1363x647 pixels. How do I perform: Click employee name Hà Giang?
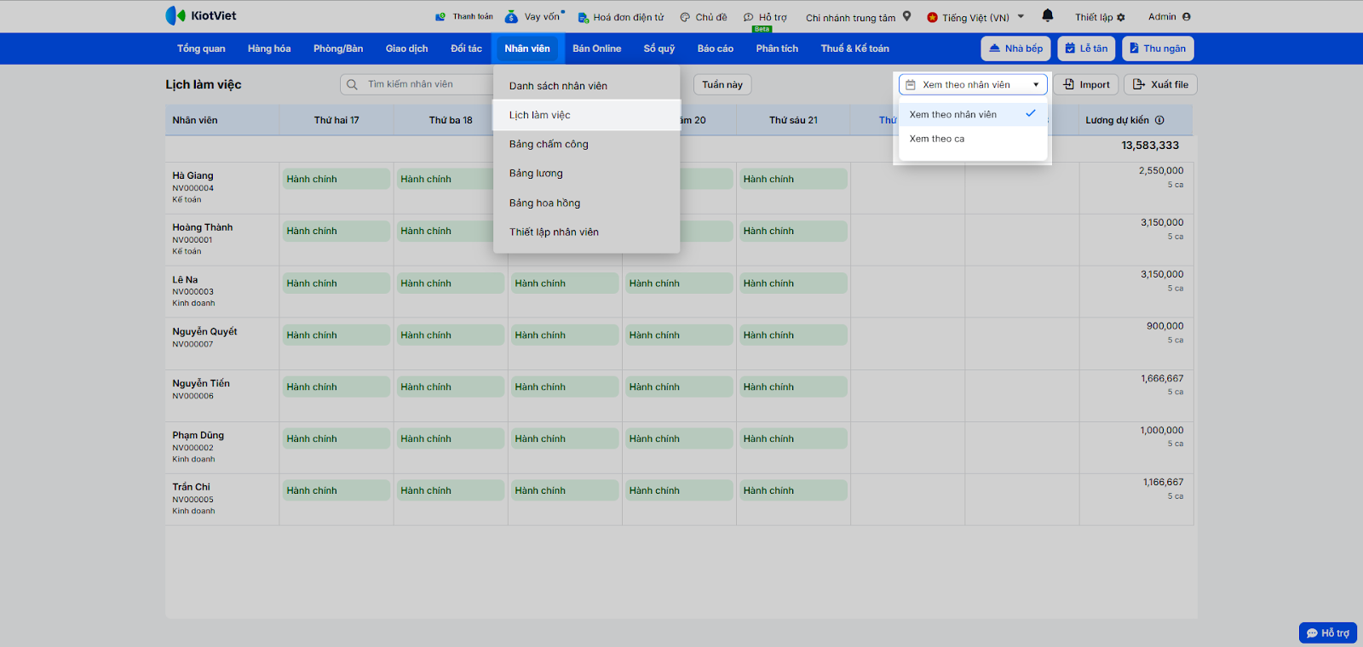coord(193,175)
